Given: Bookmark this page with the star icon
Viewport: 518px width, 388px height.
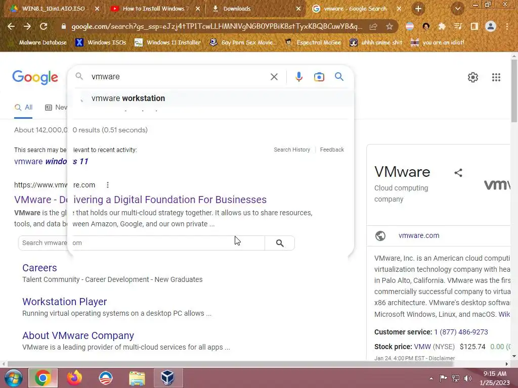Looking at the screenshot, I should pos(390,26).
